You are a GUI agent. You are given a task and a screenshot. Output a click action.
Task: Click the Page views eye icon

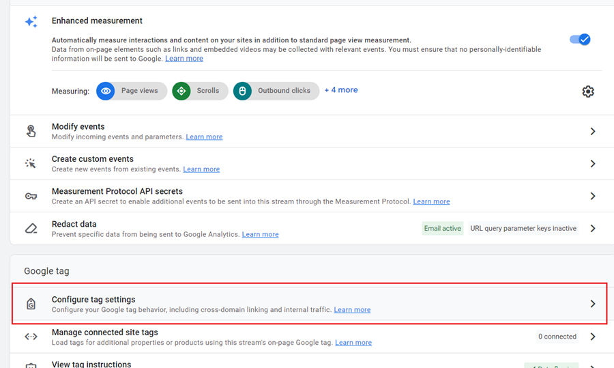click(x=106, y=91)
